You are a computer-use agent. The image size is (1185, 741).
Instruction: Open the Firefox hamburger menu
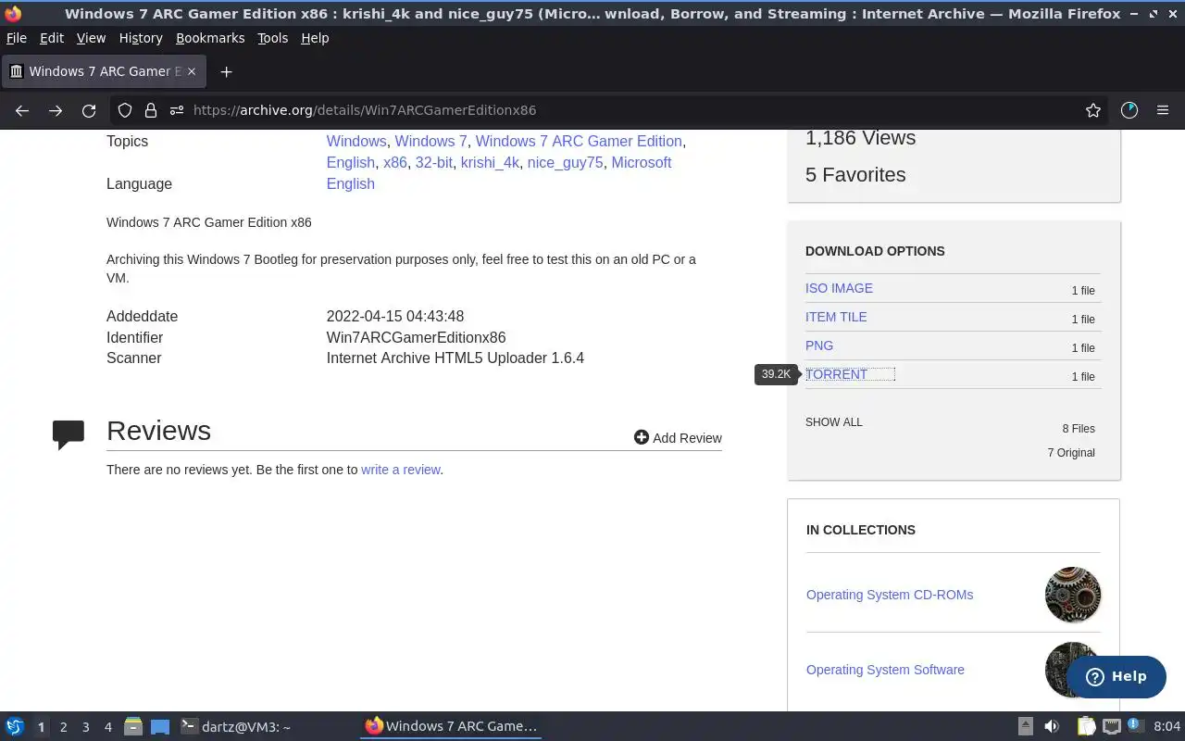[1163, 110]
